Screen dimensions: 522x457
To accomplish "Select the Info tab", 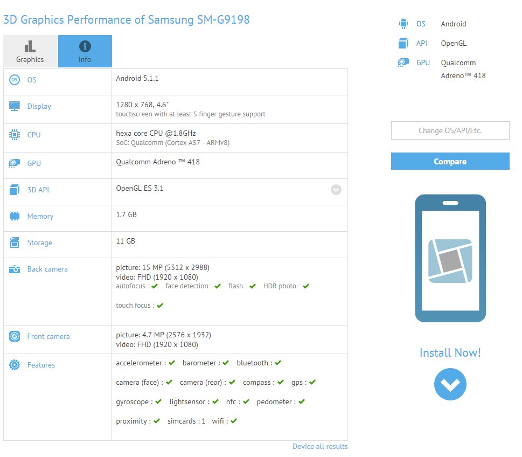I will click(x=85, y=51).
